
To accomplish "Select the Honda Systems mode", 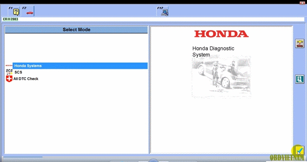I will (80, 66).
